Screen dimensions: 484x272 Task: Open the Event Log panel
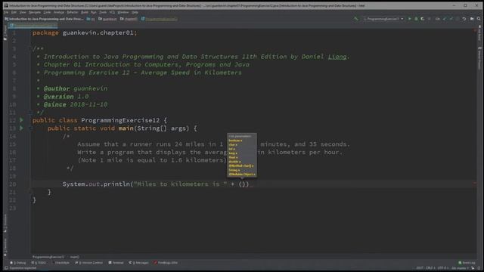point(467,263)
